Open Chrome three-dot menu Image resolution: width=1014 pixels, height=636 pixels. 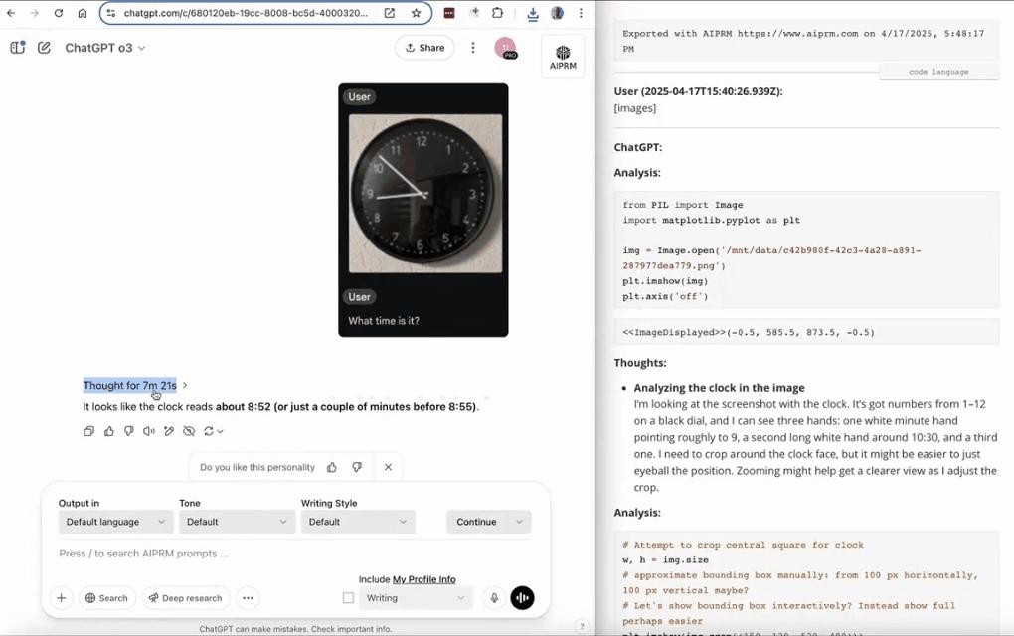click(581, 13)
